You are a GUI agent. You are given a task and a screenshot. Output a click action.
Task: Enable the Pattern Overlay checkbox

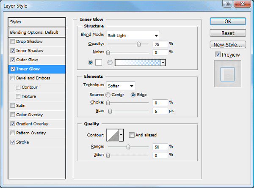12,133
